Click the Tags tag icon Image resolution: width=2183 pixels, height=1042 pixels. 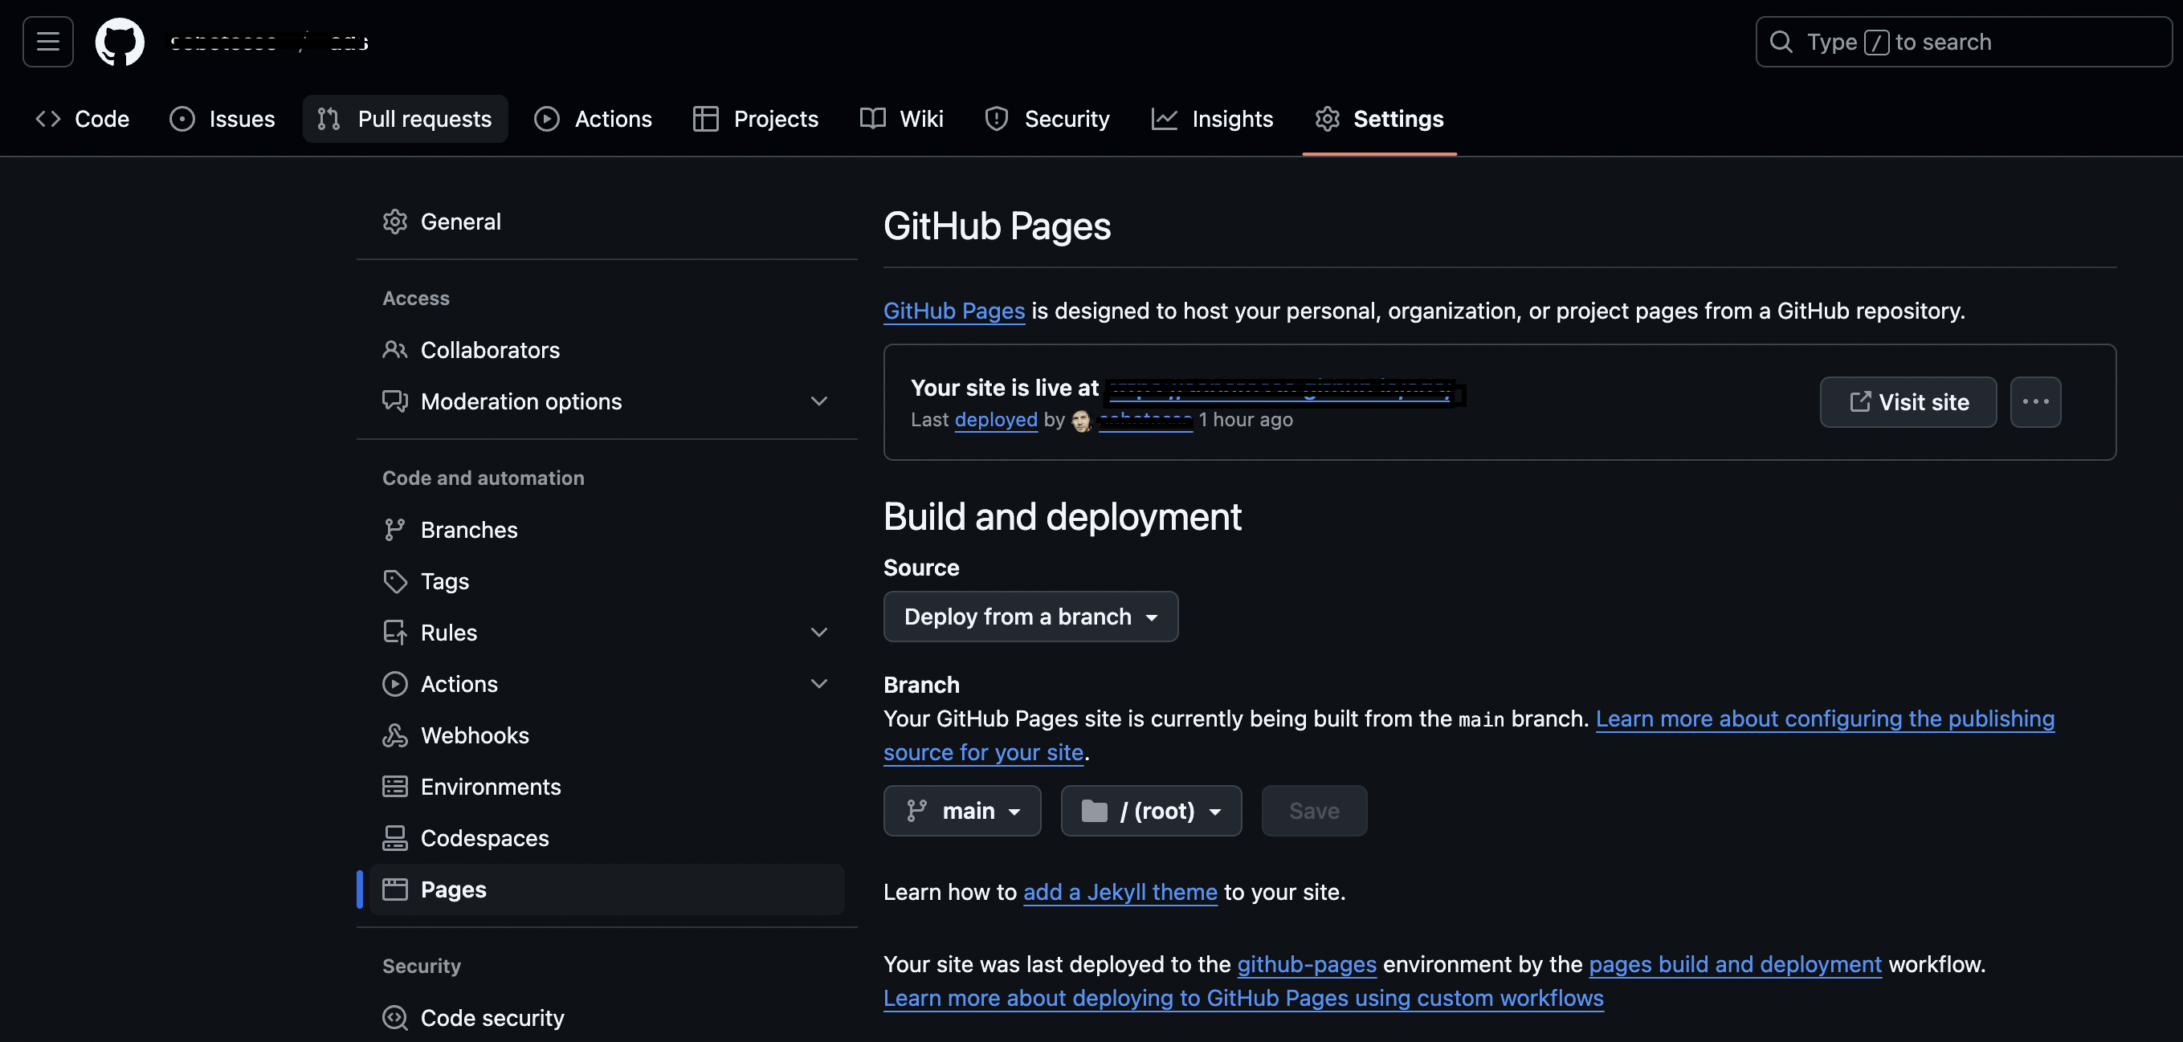coord(395,581)
